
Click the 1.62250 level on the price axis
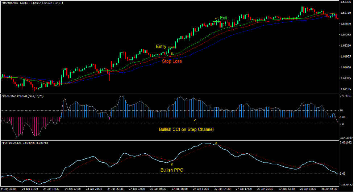pyautogui.click(x=346, y=46)
